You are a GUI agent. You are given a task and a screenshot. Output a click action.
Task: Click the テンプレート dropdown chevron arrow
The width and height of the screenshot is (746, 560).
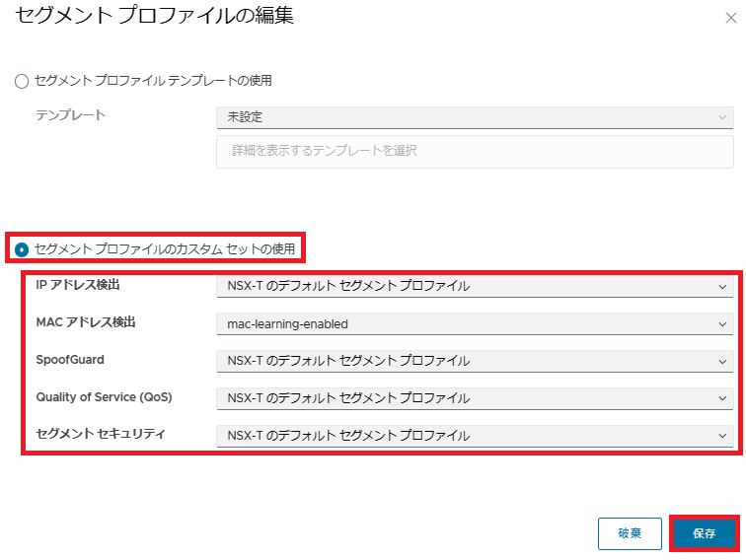[x=722, y=116]
